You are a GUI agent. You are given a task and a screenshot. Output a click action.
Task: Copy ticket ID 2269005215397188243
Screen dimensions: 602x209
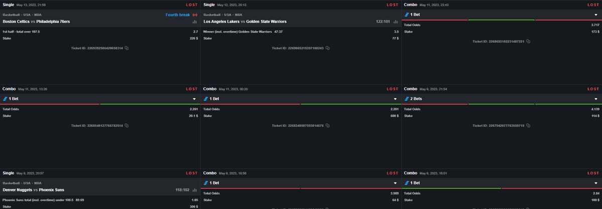coord(328,48)
